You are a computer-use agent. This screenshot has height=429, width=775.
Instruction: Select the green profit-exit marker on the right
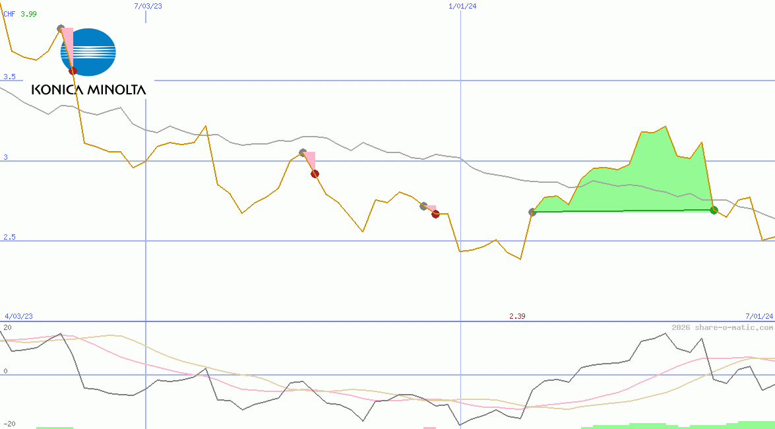[714, 210]
